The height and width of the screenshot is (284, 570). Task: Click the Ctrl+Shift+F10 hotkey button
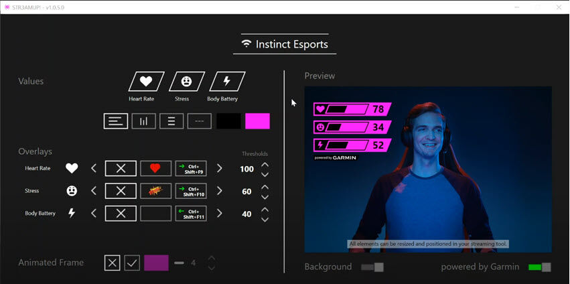tap(191, 190)
